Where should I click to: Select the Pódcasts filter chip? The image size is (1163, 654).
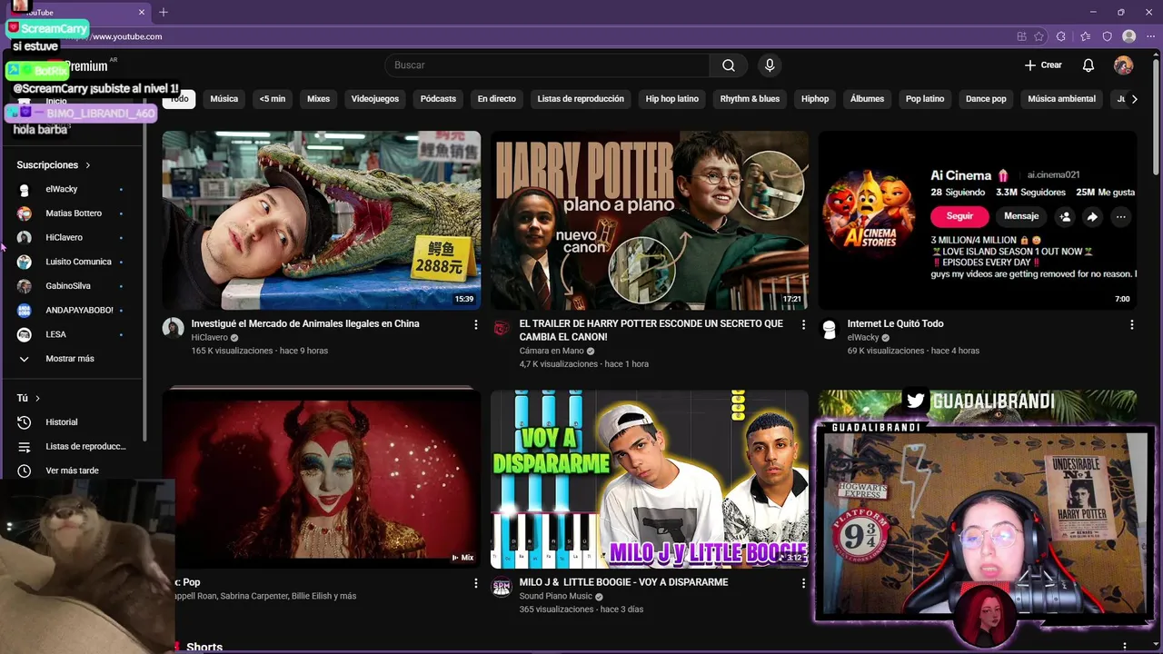(x=438, y=99)
